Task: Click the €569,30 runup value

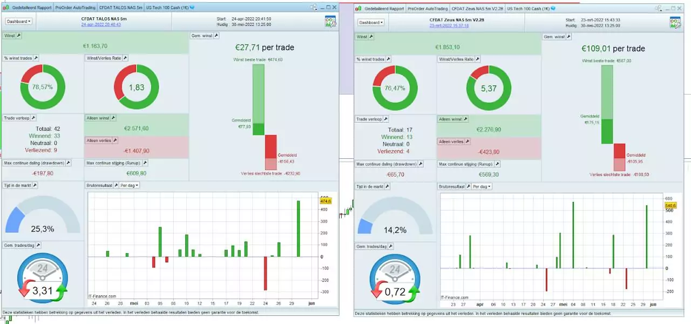Action: click(x=489, y=174)
